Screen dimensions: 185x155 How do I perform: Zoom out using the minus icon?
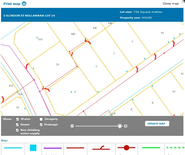pyautogui.click(x=72, y=126)
